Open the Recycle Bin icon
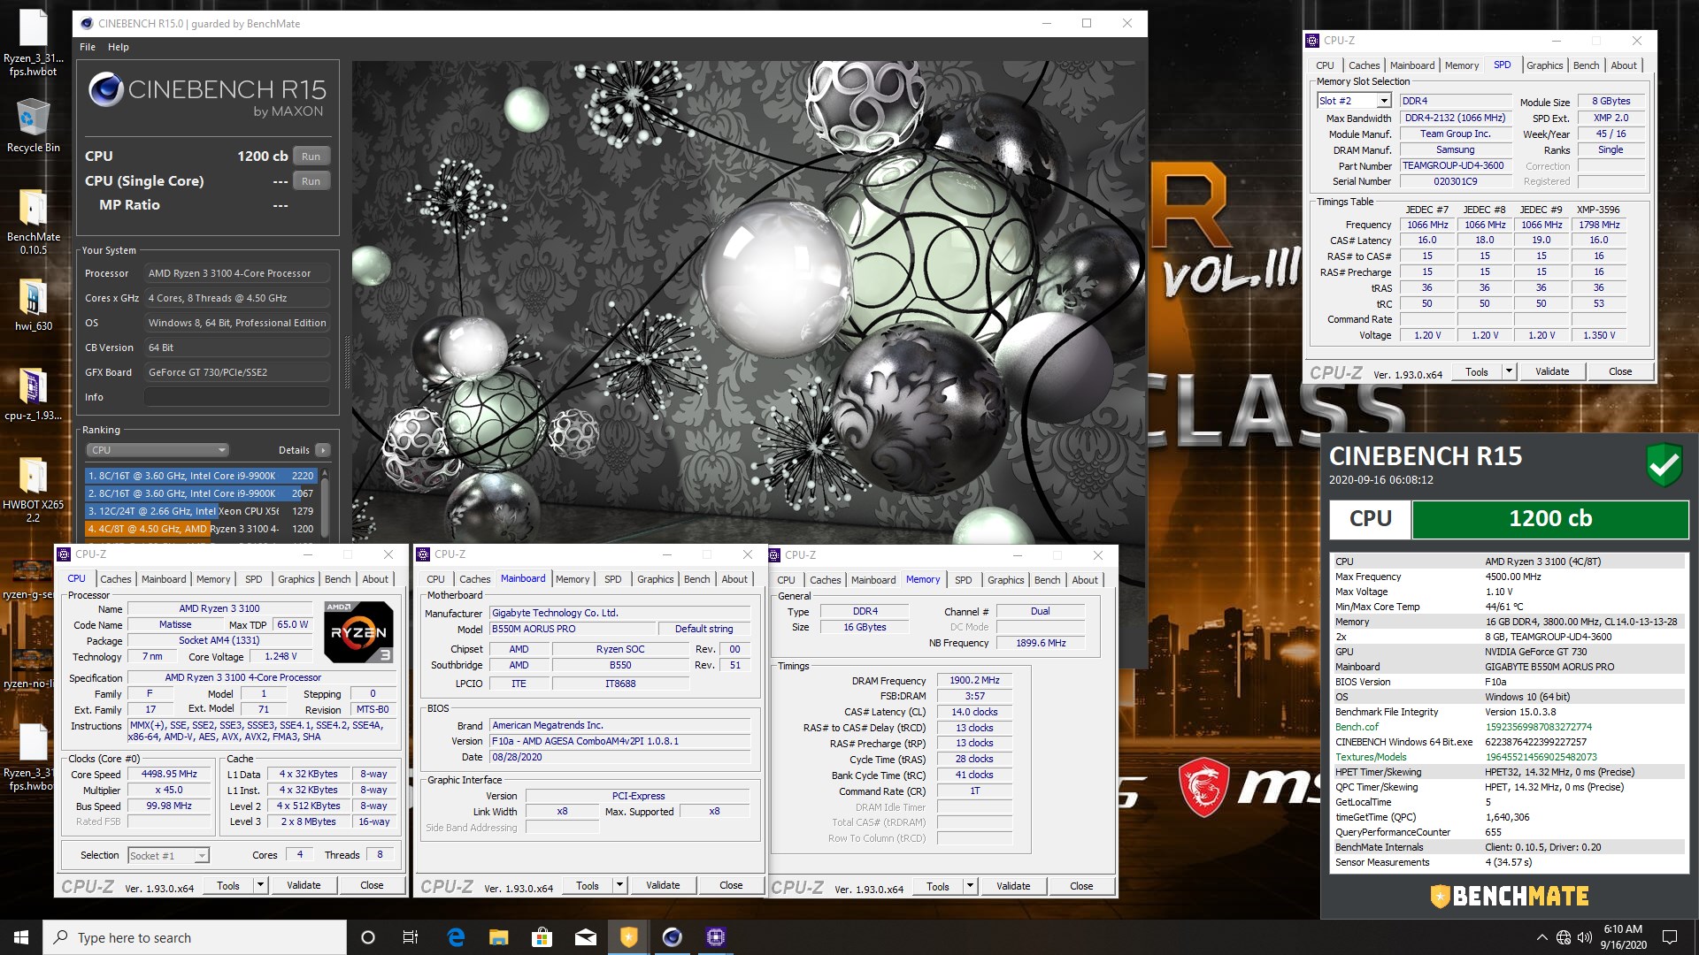The width and height of the screenshot is (1699, 955). click(34, 126)
